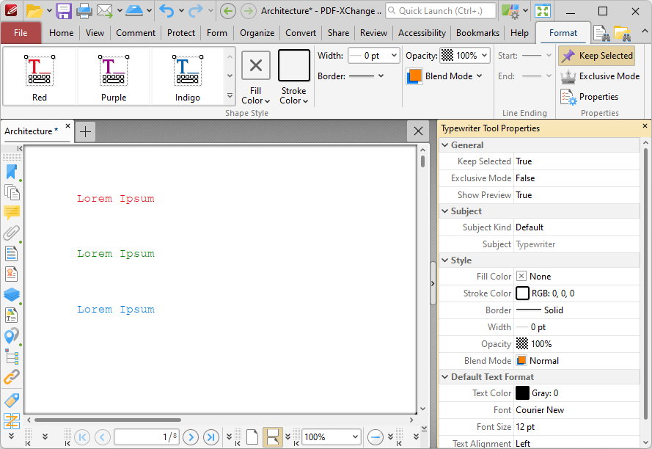Click the Find binoculars icon beside Format tab
Viewport: 652px width, 449px height.
click(x=601, y=33)
